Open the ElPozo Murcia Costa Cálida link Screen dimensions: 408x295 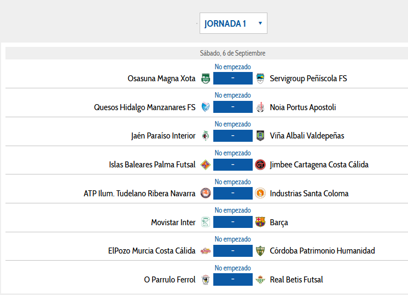pos(151,251)
